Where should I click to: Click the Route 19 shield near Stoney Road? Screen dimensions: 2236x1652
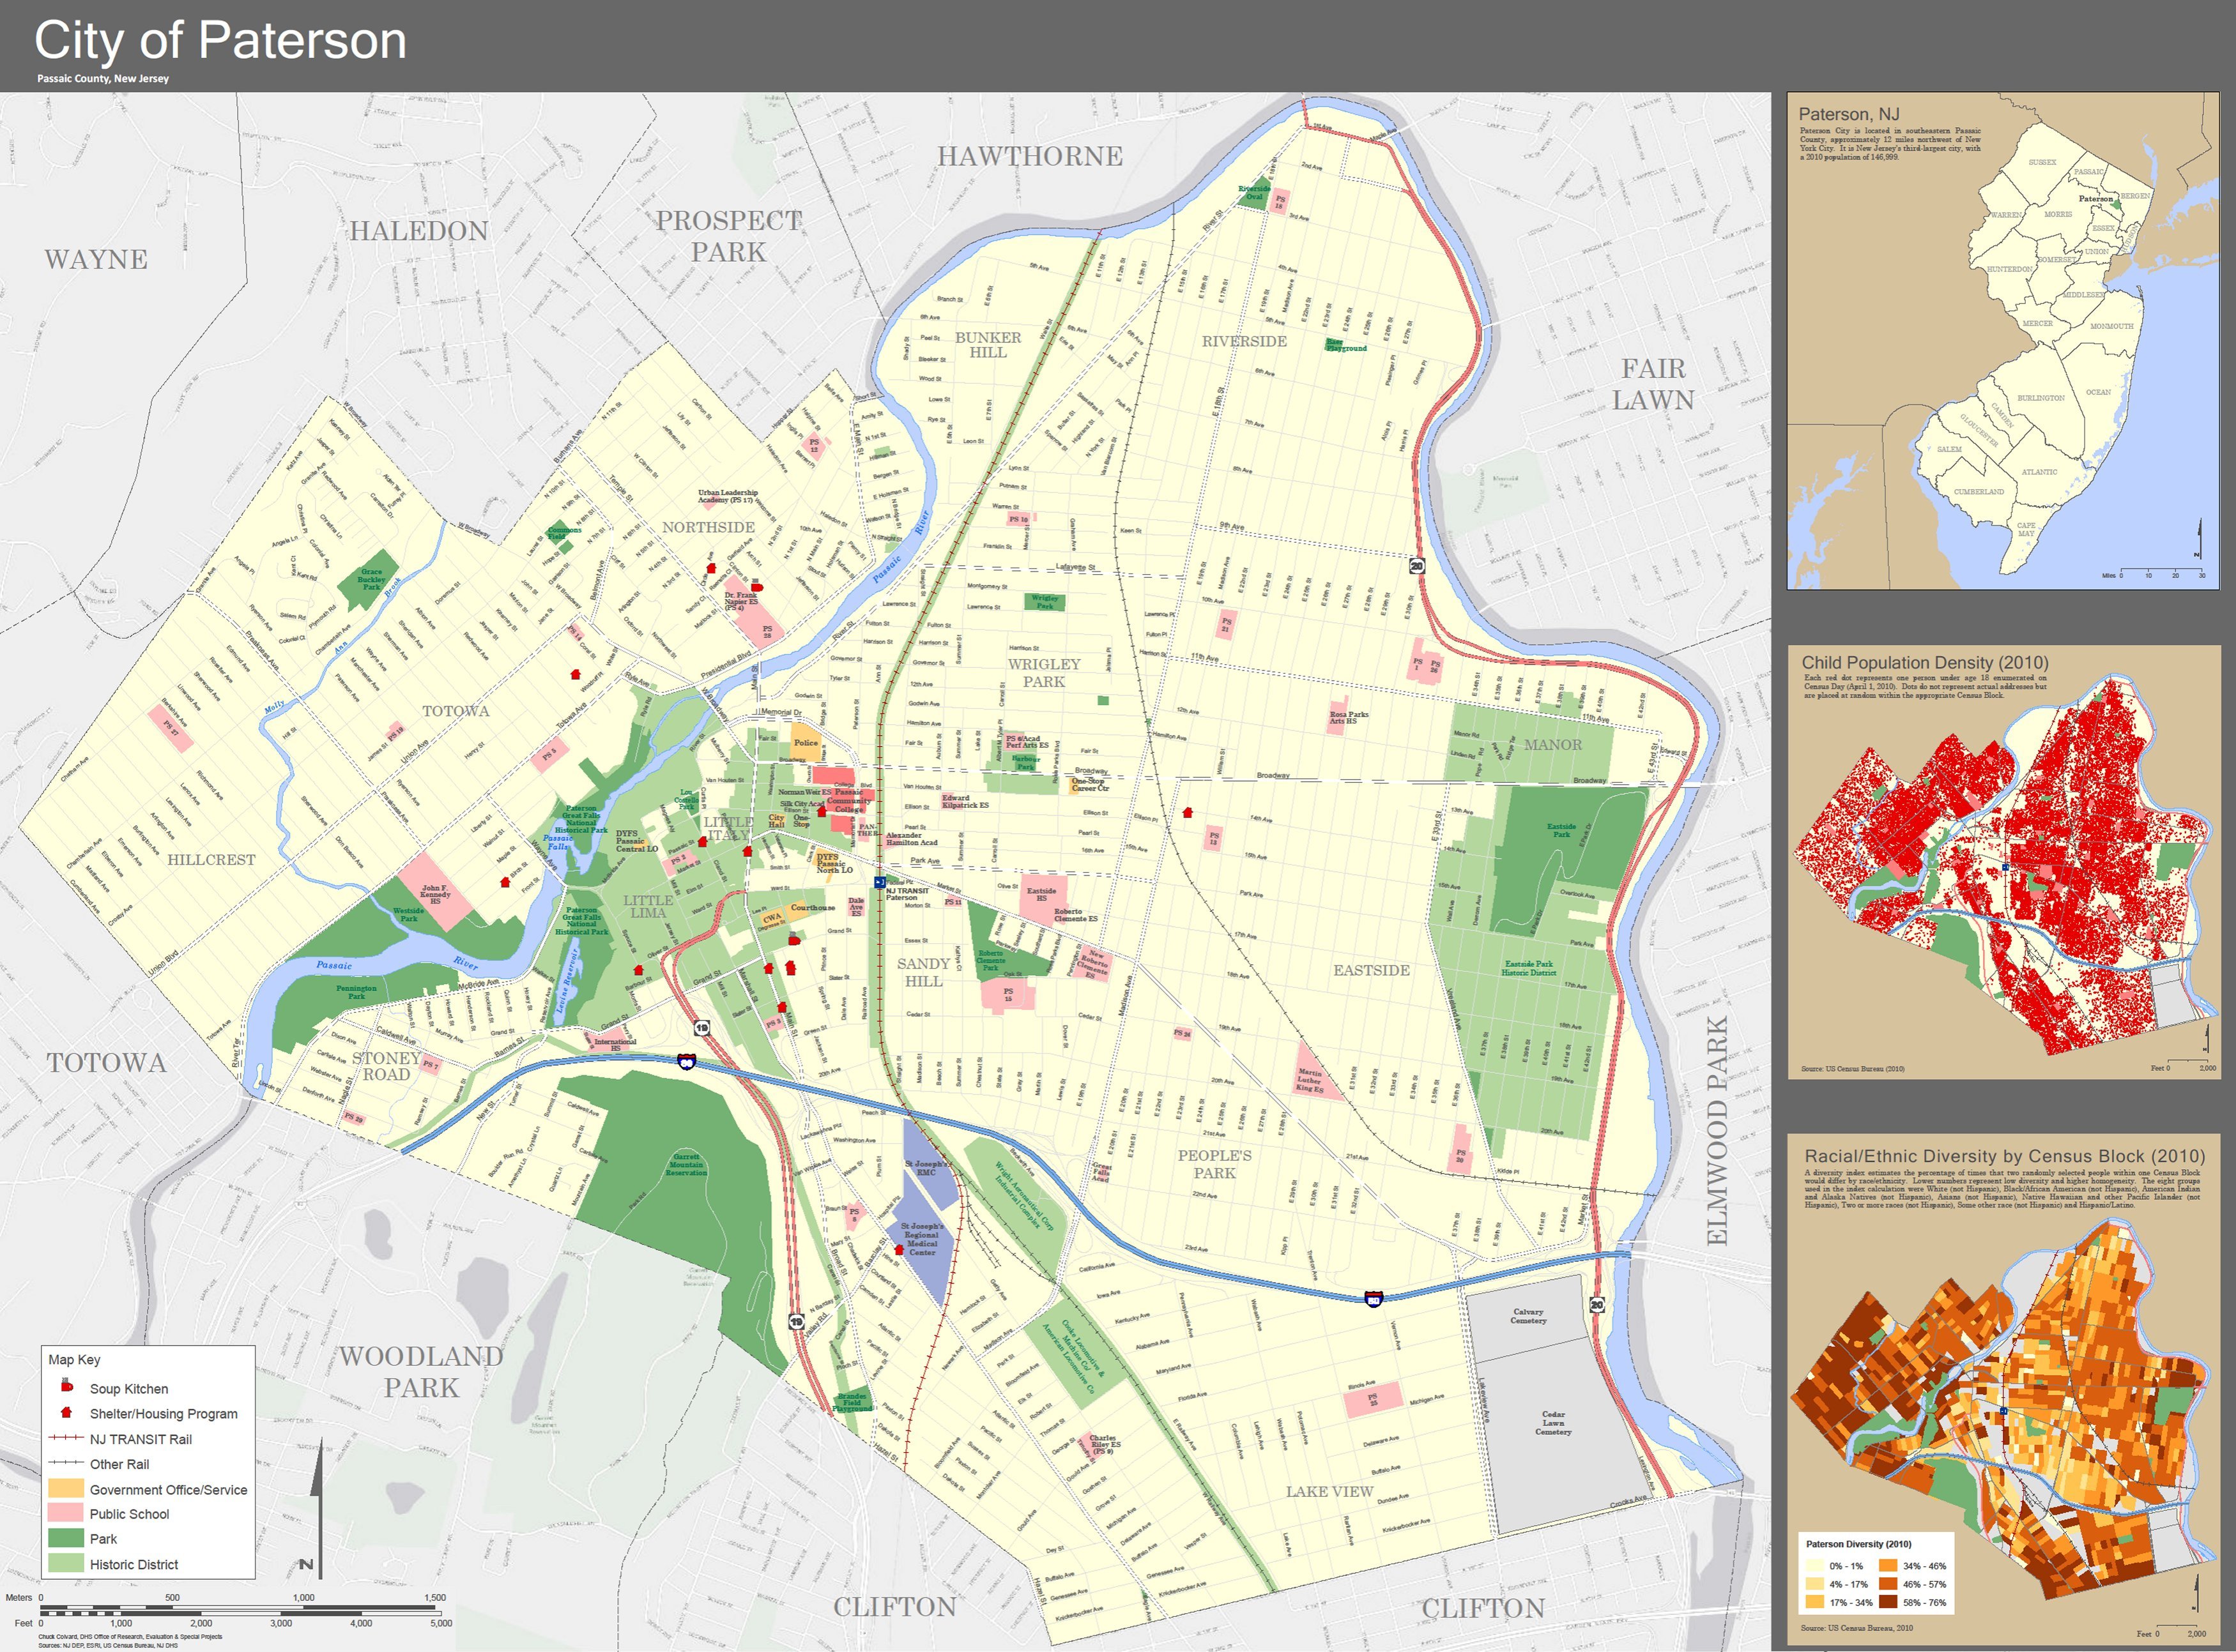701,1028
